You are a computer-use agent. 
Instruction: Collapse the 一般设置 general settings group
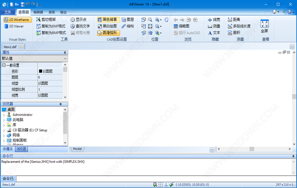[4, 65]
